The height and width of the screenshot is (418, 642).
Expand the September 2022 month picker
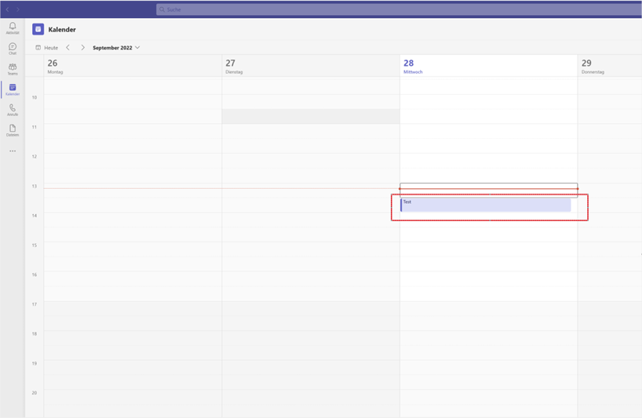point(116,48)
